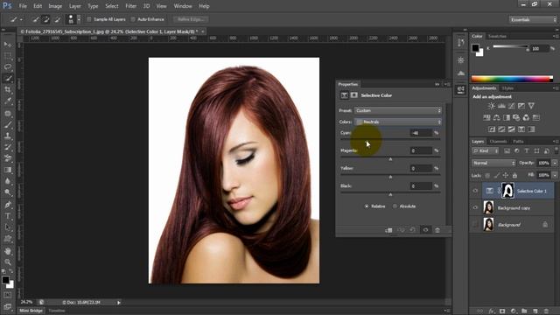The width and height of the screenshot is (560, 315).
Task: Open the Fill slider dropdown arrow
Action: [555, 175]
